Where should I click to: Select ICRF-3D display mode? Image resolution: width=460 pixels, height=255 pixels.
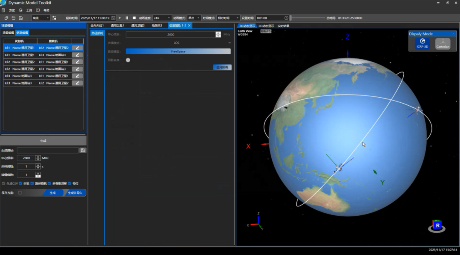(x=423, y=43)
